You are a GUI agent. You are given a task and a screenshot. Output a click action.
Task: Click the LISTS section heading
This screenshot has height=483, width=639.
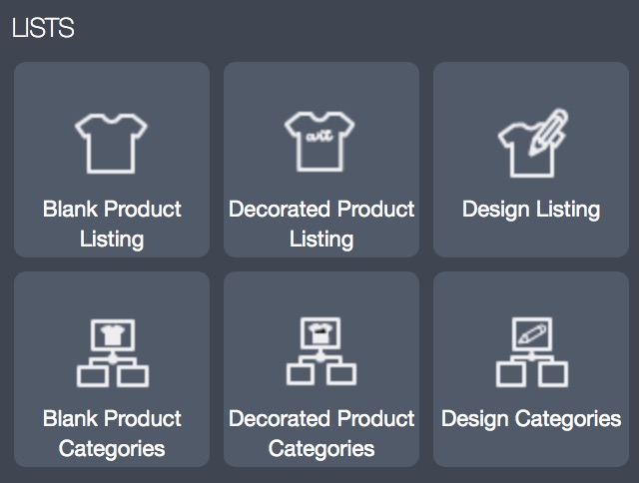click(43, 28)
